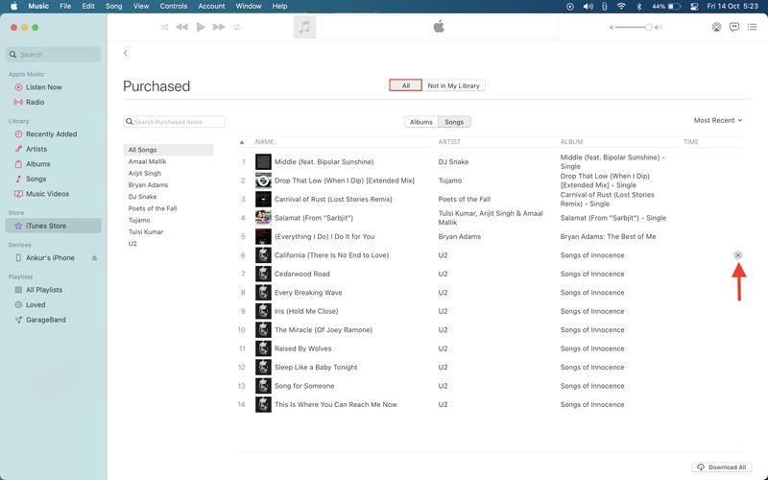The image size is (768, 480).
Task: Open Bluetooth menu bar icon
Action: [x=638, y=7]
